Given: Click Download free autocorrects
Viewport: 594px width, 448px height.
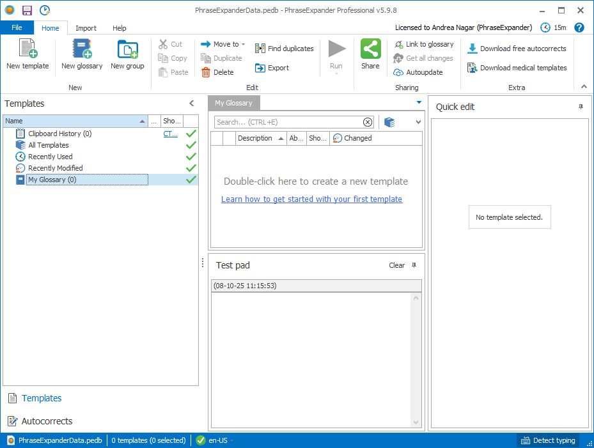Looking at the screenshot, I should click(517, 49).
